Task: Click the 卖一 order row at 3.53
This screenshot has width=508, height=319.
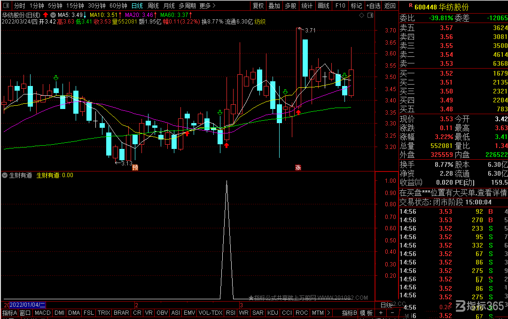Action: click(x=453, y=63)
